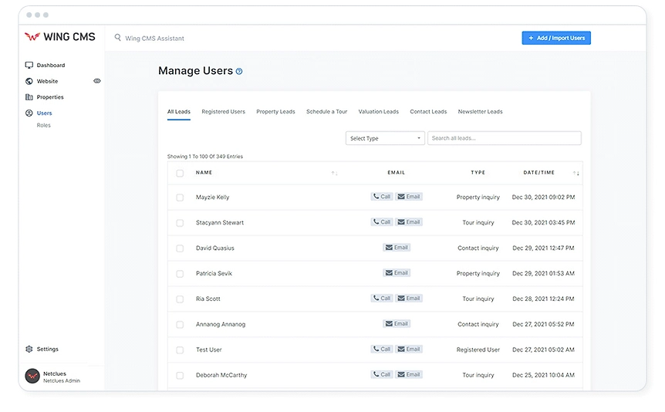
Task: Click the Wing CMS logo
Action: (59, 37)
